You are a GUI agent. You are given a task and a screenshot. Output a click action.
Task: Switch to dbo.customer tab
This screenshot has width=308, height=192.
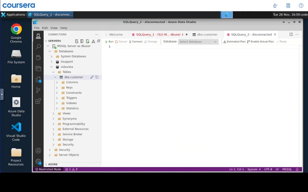tap(207, 34)
